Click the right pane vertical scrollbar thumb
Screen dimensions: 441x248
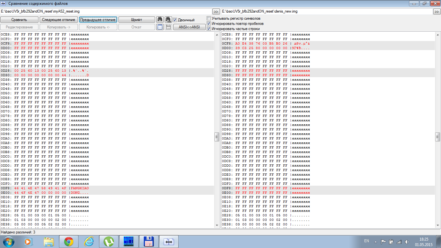coord(437,137)
